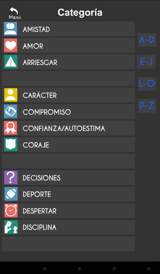Click the red ribbon award icon
Viewport: 160px width, 274px height.
click(11, 128)
